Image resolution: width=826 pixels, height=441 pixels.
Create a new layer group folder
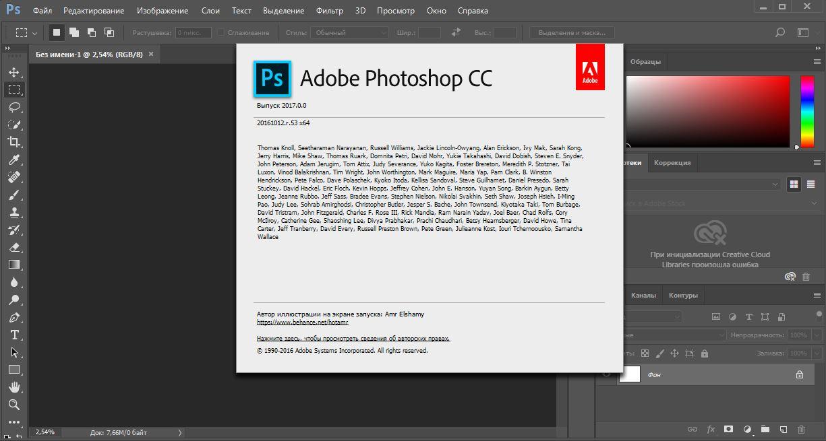coord(765,429)
